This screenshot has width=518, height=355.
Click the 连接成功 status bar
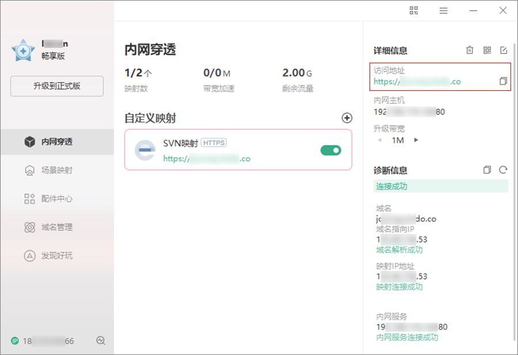pyautogui.click(x=441, y=186)
